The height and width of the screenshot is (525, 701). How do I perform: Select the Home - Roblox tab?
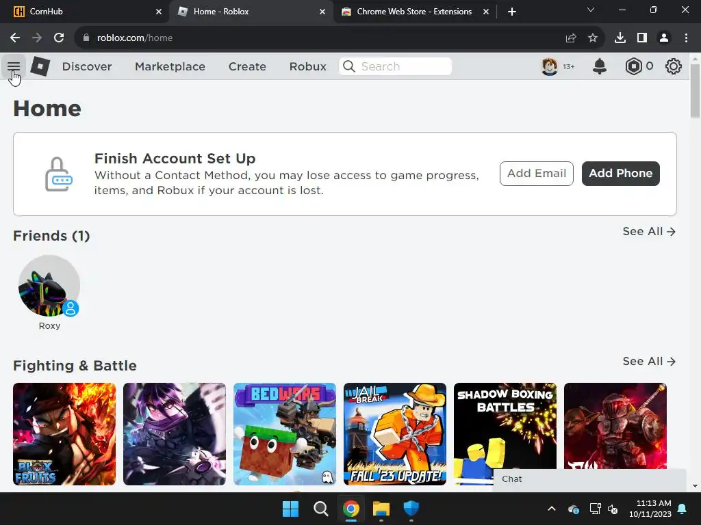(x=251, y=12)
